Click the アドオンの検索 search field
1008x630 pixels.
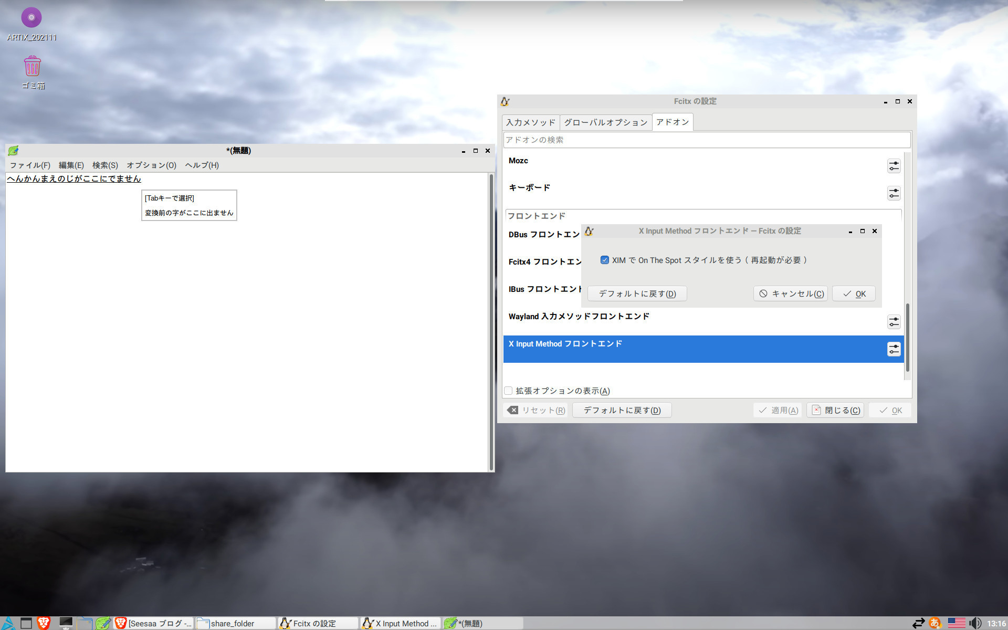tap(707, 140)
